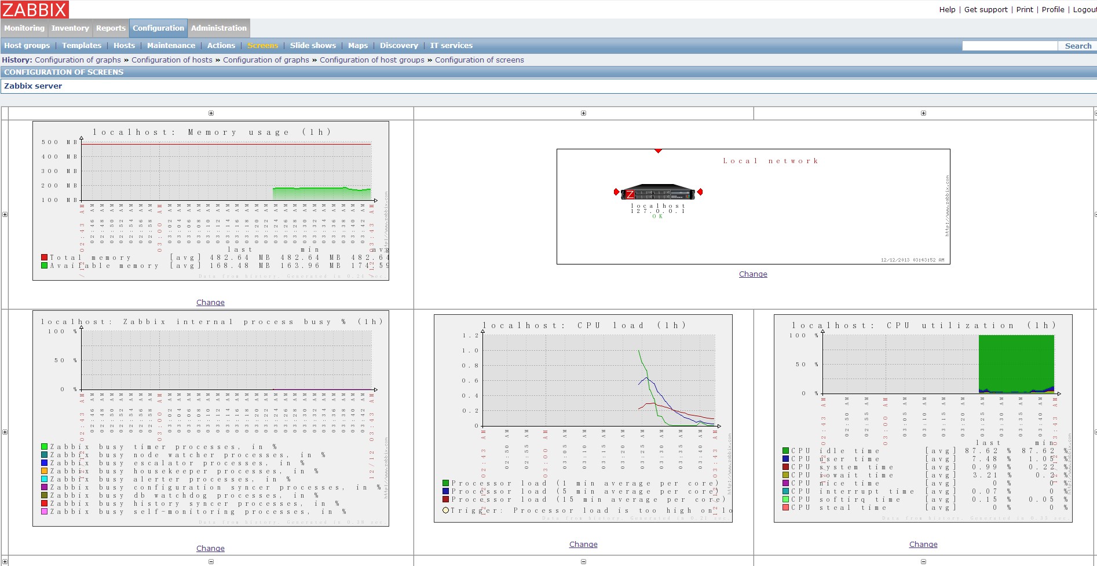Click the Zabbix server screen title
Image resolution: width=1097 pixels, height=566 pixels.
33,86
